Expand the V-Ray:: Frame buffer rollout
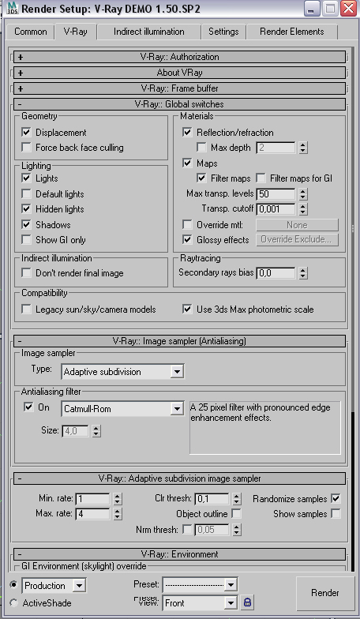The height and width of the screenshot is (619, 360). 180,88
